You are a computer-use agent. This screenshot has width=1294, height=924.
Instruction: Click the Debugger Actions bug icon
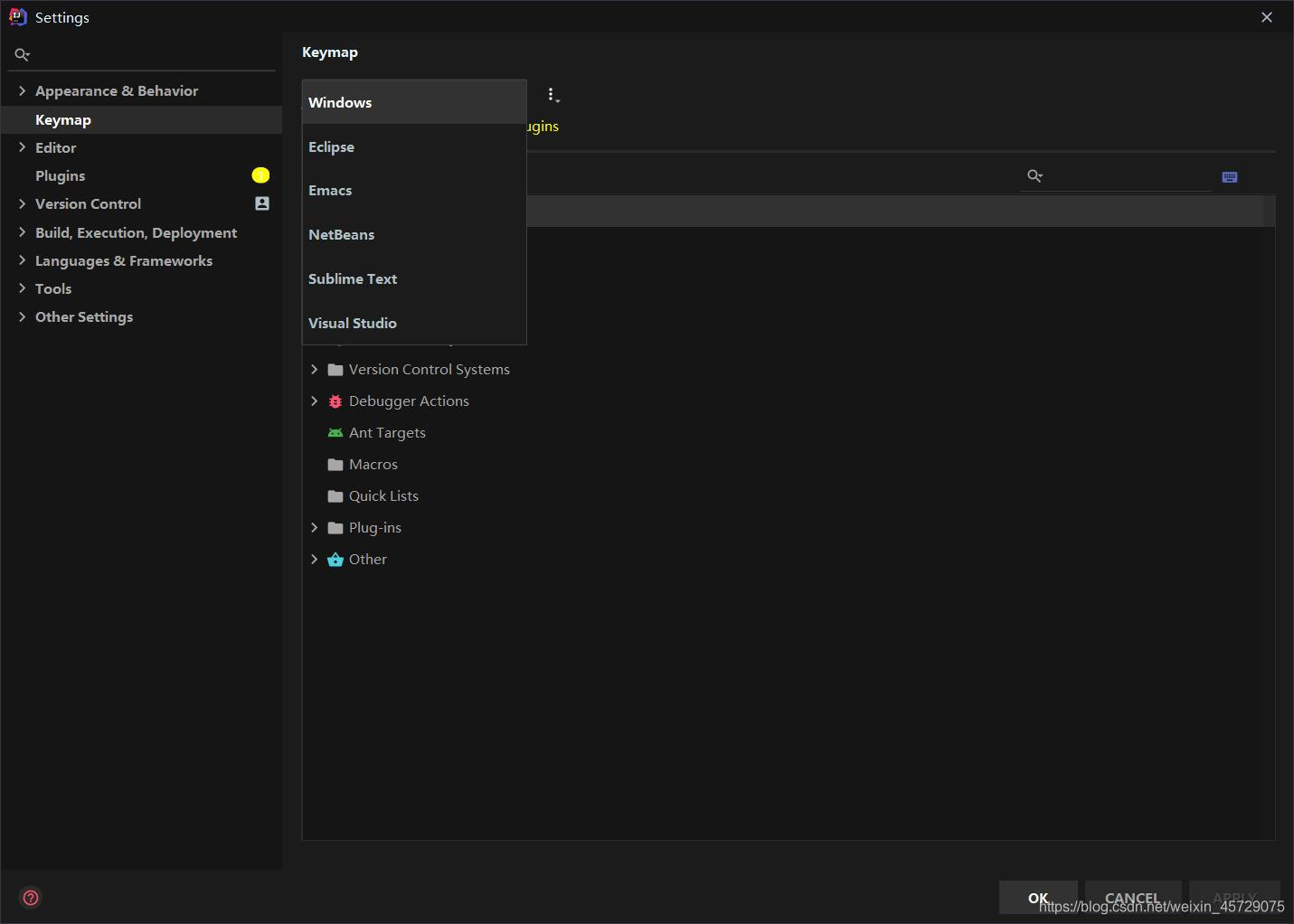335,401
